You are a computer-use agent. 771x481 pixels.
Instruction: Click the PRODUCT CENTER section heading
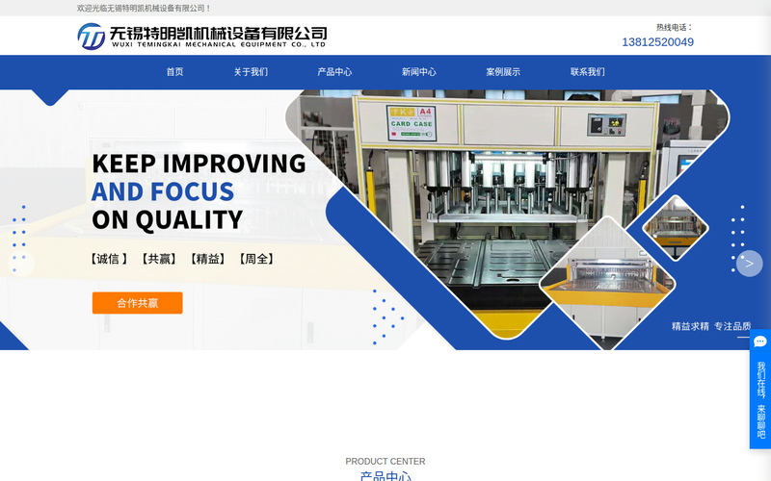(385, 462)
